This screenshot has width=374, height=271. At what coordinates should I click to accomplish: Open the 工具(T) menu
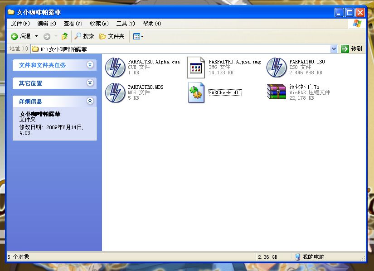pyautogui.click(x=126, y=24)
